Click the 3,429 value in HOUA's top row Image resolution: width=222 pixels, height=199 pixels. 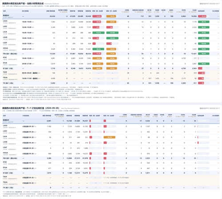pos(53,49)
